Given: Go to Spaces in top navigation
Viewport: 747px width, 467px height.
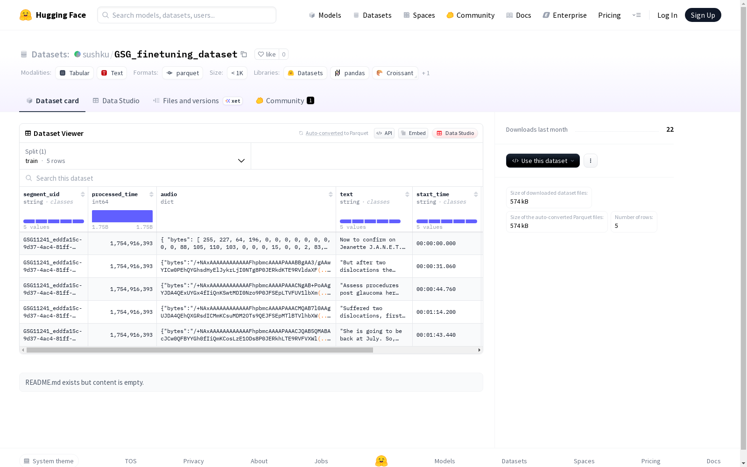Looking at the screenshot, I should (x=419, y=15).
